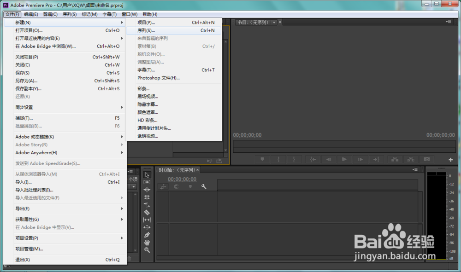This screenshot has width=461, height=272.
Task: Click the timeline timecode 00;00;00;00 field
Action: coord(182,179)
